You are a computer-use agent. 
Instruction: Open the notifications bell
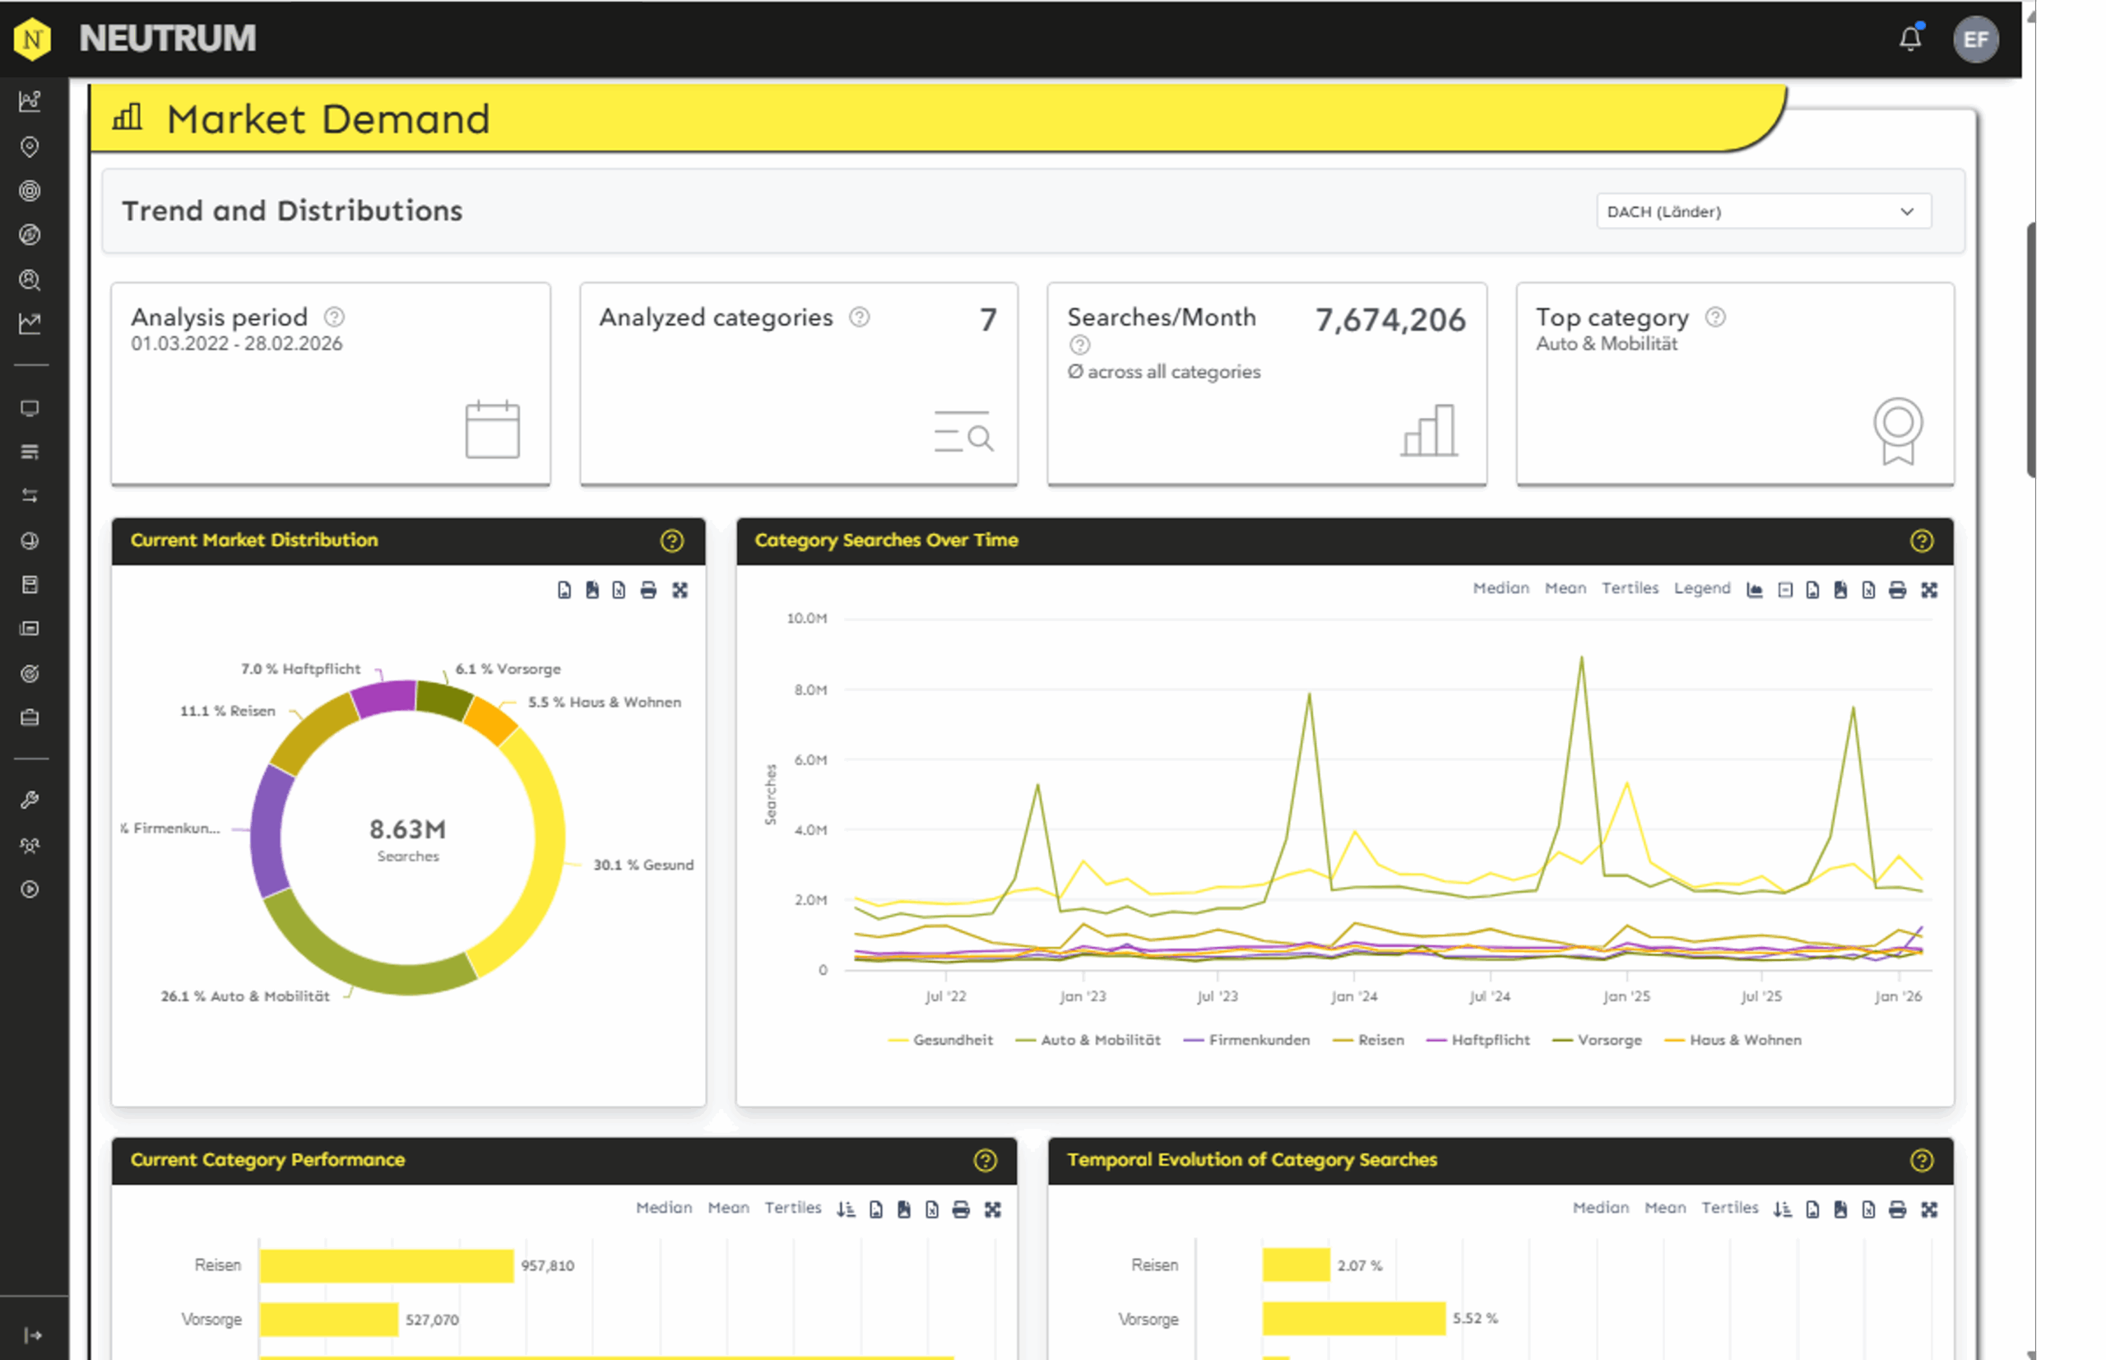tap(1910, 39)
